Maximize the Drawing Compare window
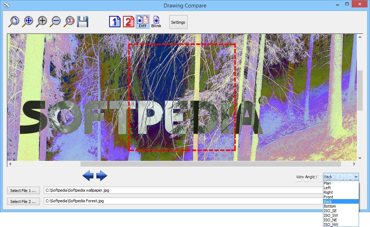Image resolution: width=370 pixels, height=227 pixels. [x=347, y=4]
